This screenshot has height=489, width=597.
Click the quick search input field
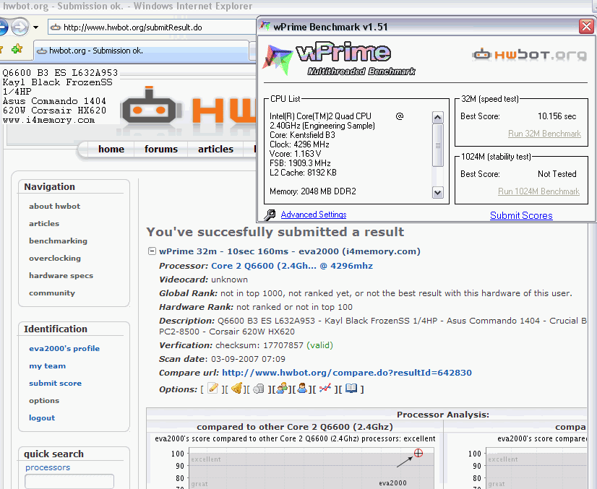69,481
